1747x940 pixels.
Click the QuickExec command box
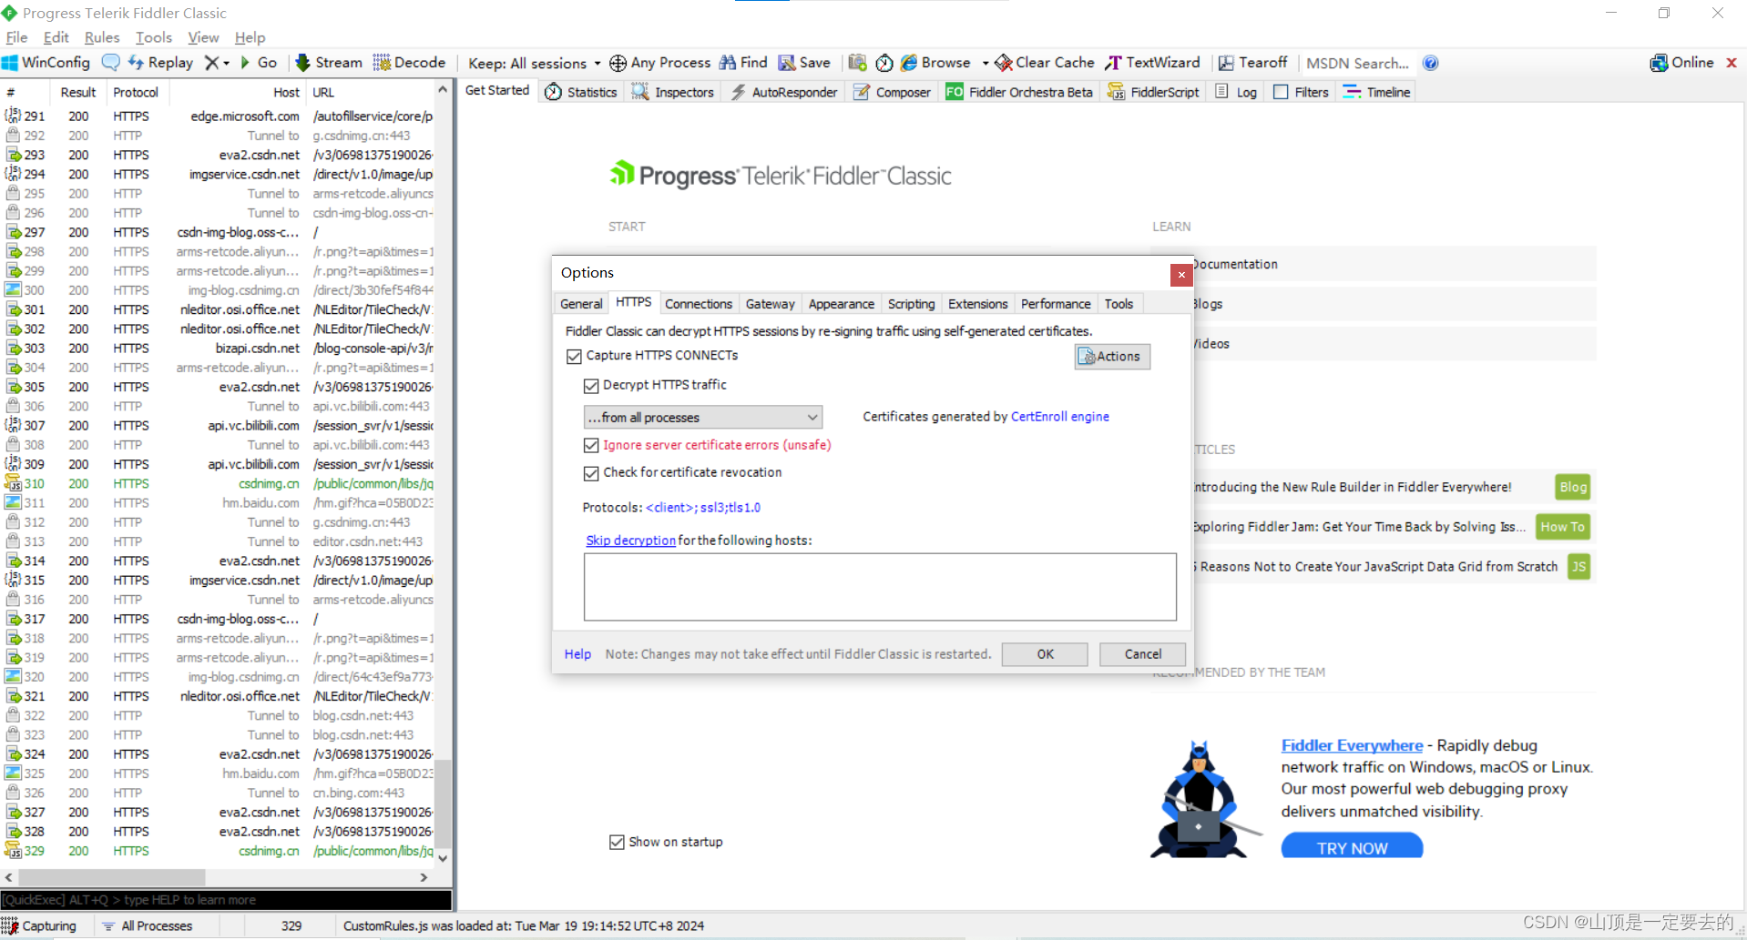coord(226,900)
